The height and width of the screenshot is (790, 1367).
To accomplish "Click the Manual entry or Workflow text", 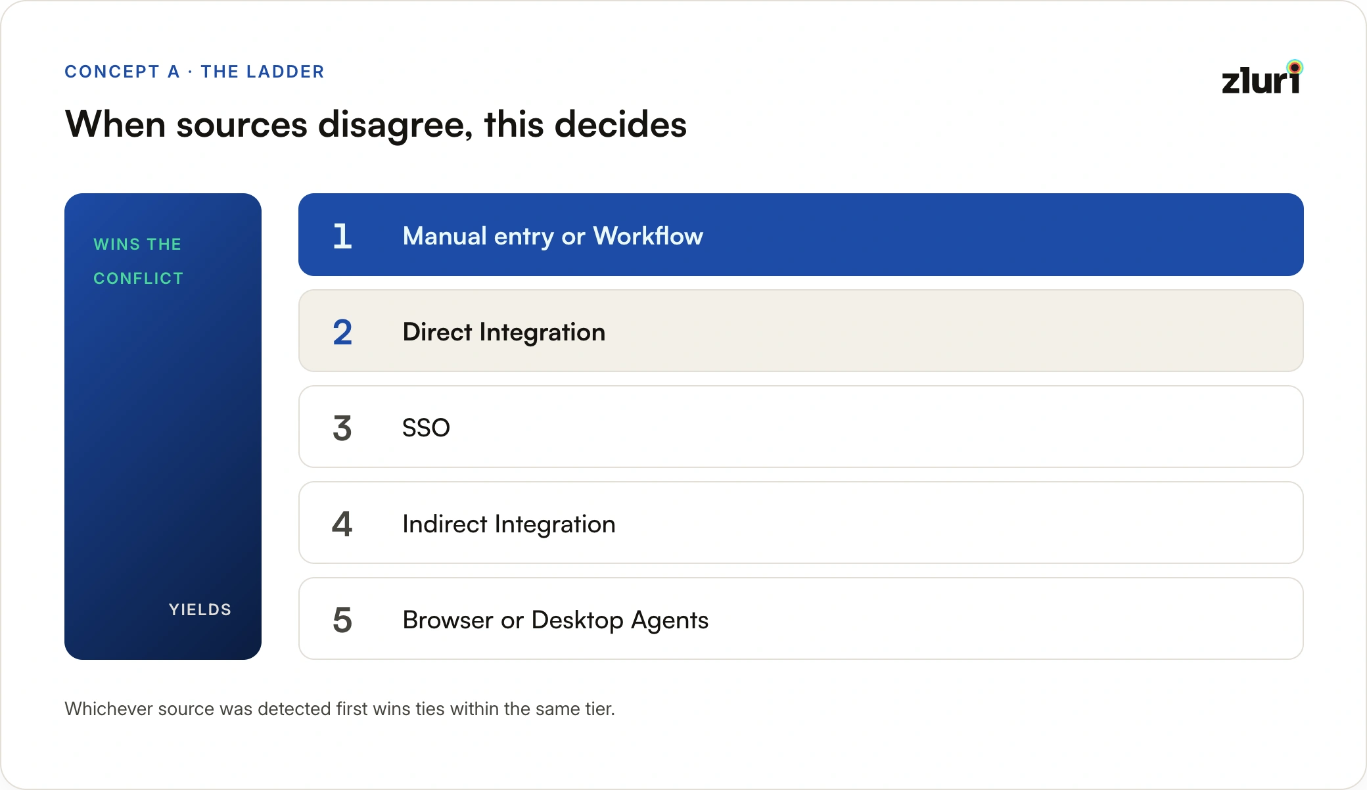I will pos(553,236).
